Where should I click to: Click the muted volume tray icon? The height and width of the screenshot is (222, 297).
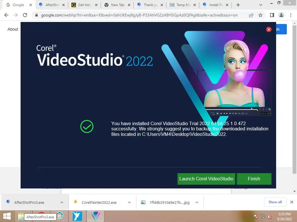pos(270,217)
